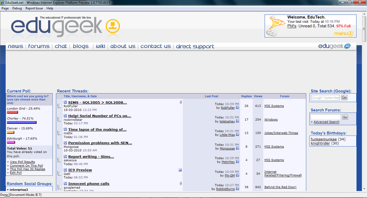Toggle checkbox icon before Permission problems thread
Image resolution: width=367 pixels, height=198 pixels.
pyautogui.click(x=65, y=143)
